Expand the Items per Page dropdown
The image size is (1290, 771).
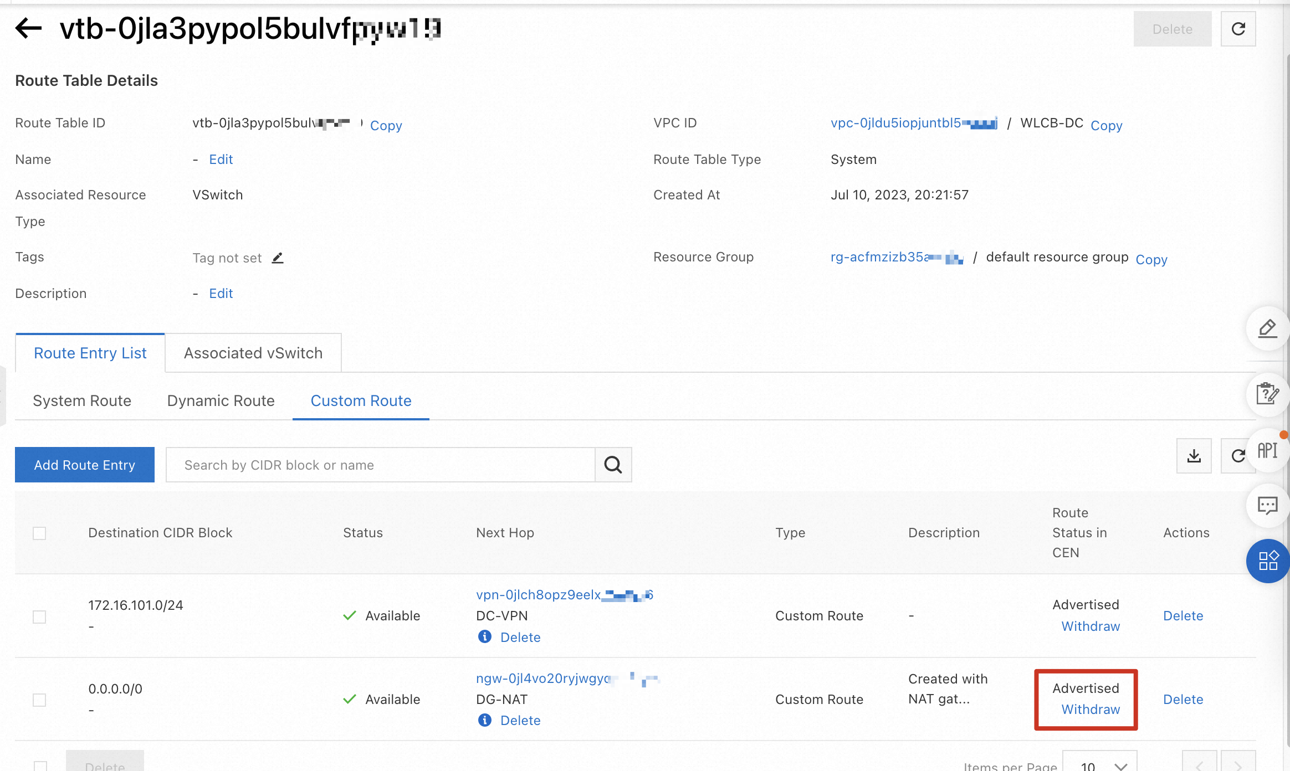point(1099,764)
